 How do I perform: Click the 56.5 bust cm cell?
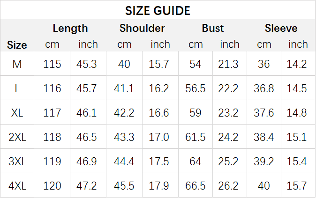click(196, 88)
